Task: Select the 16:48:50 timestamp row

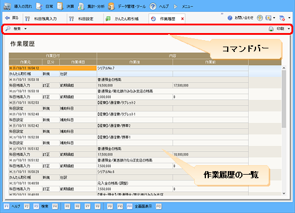Action: point(53,183)
